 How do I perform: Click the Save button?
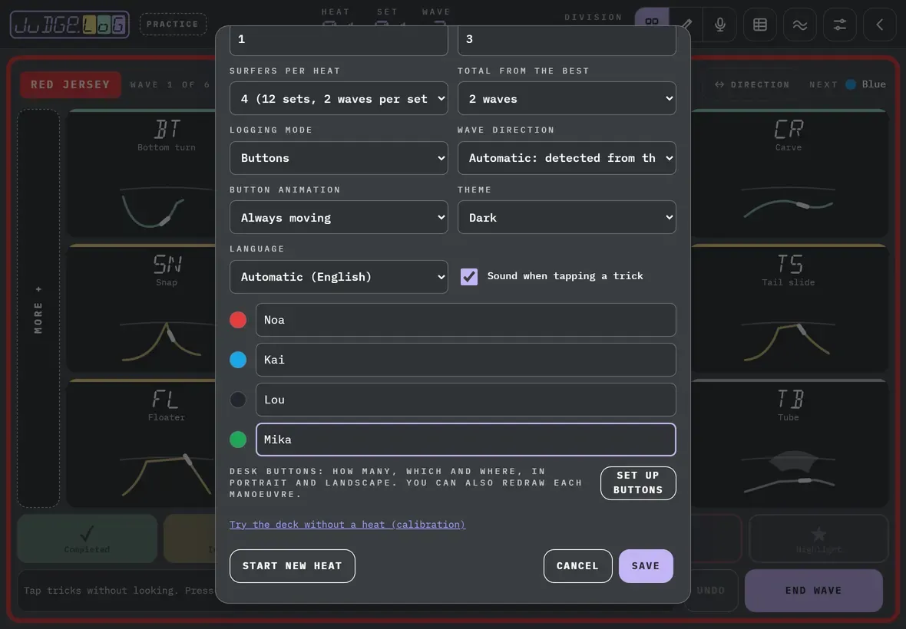(646, 565)
